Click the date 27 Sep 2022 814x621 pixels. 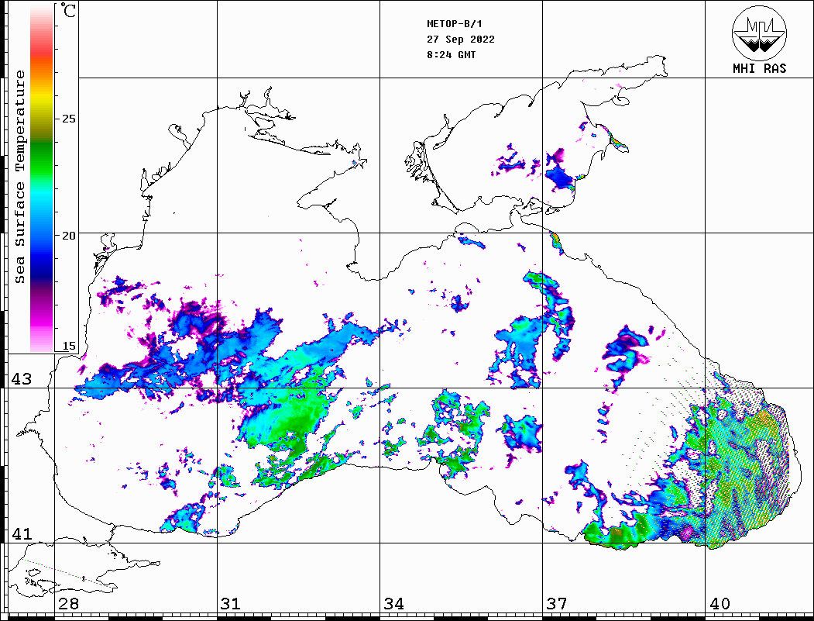[x=461, y=40]
